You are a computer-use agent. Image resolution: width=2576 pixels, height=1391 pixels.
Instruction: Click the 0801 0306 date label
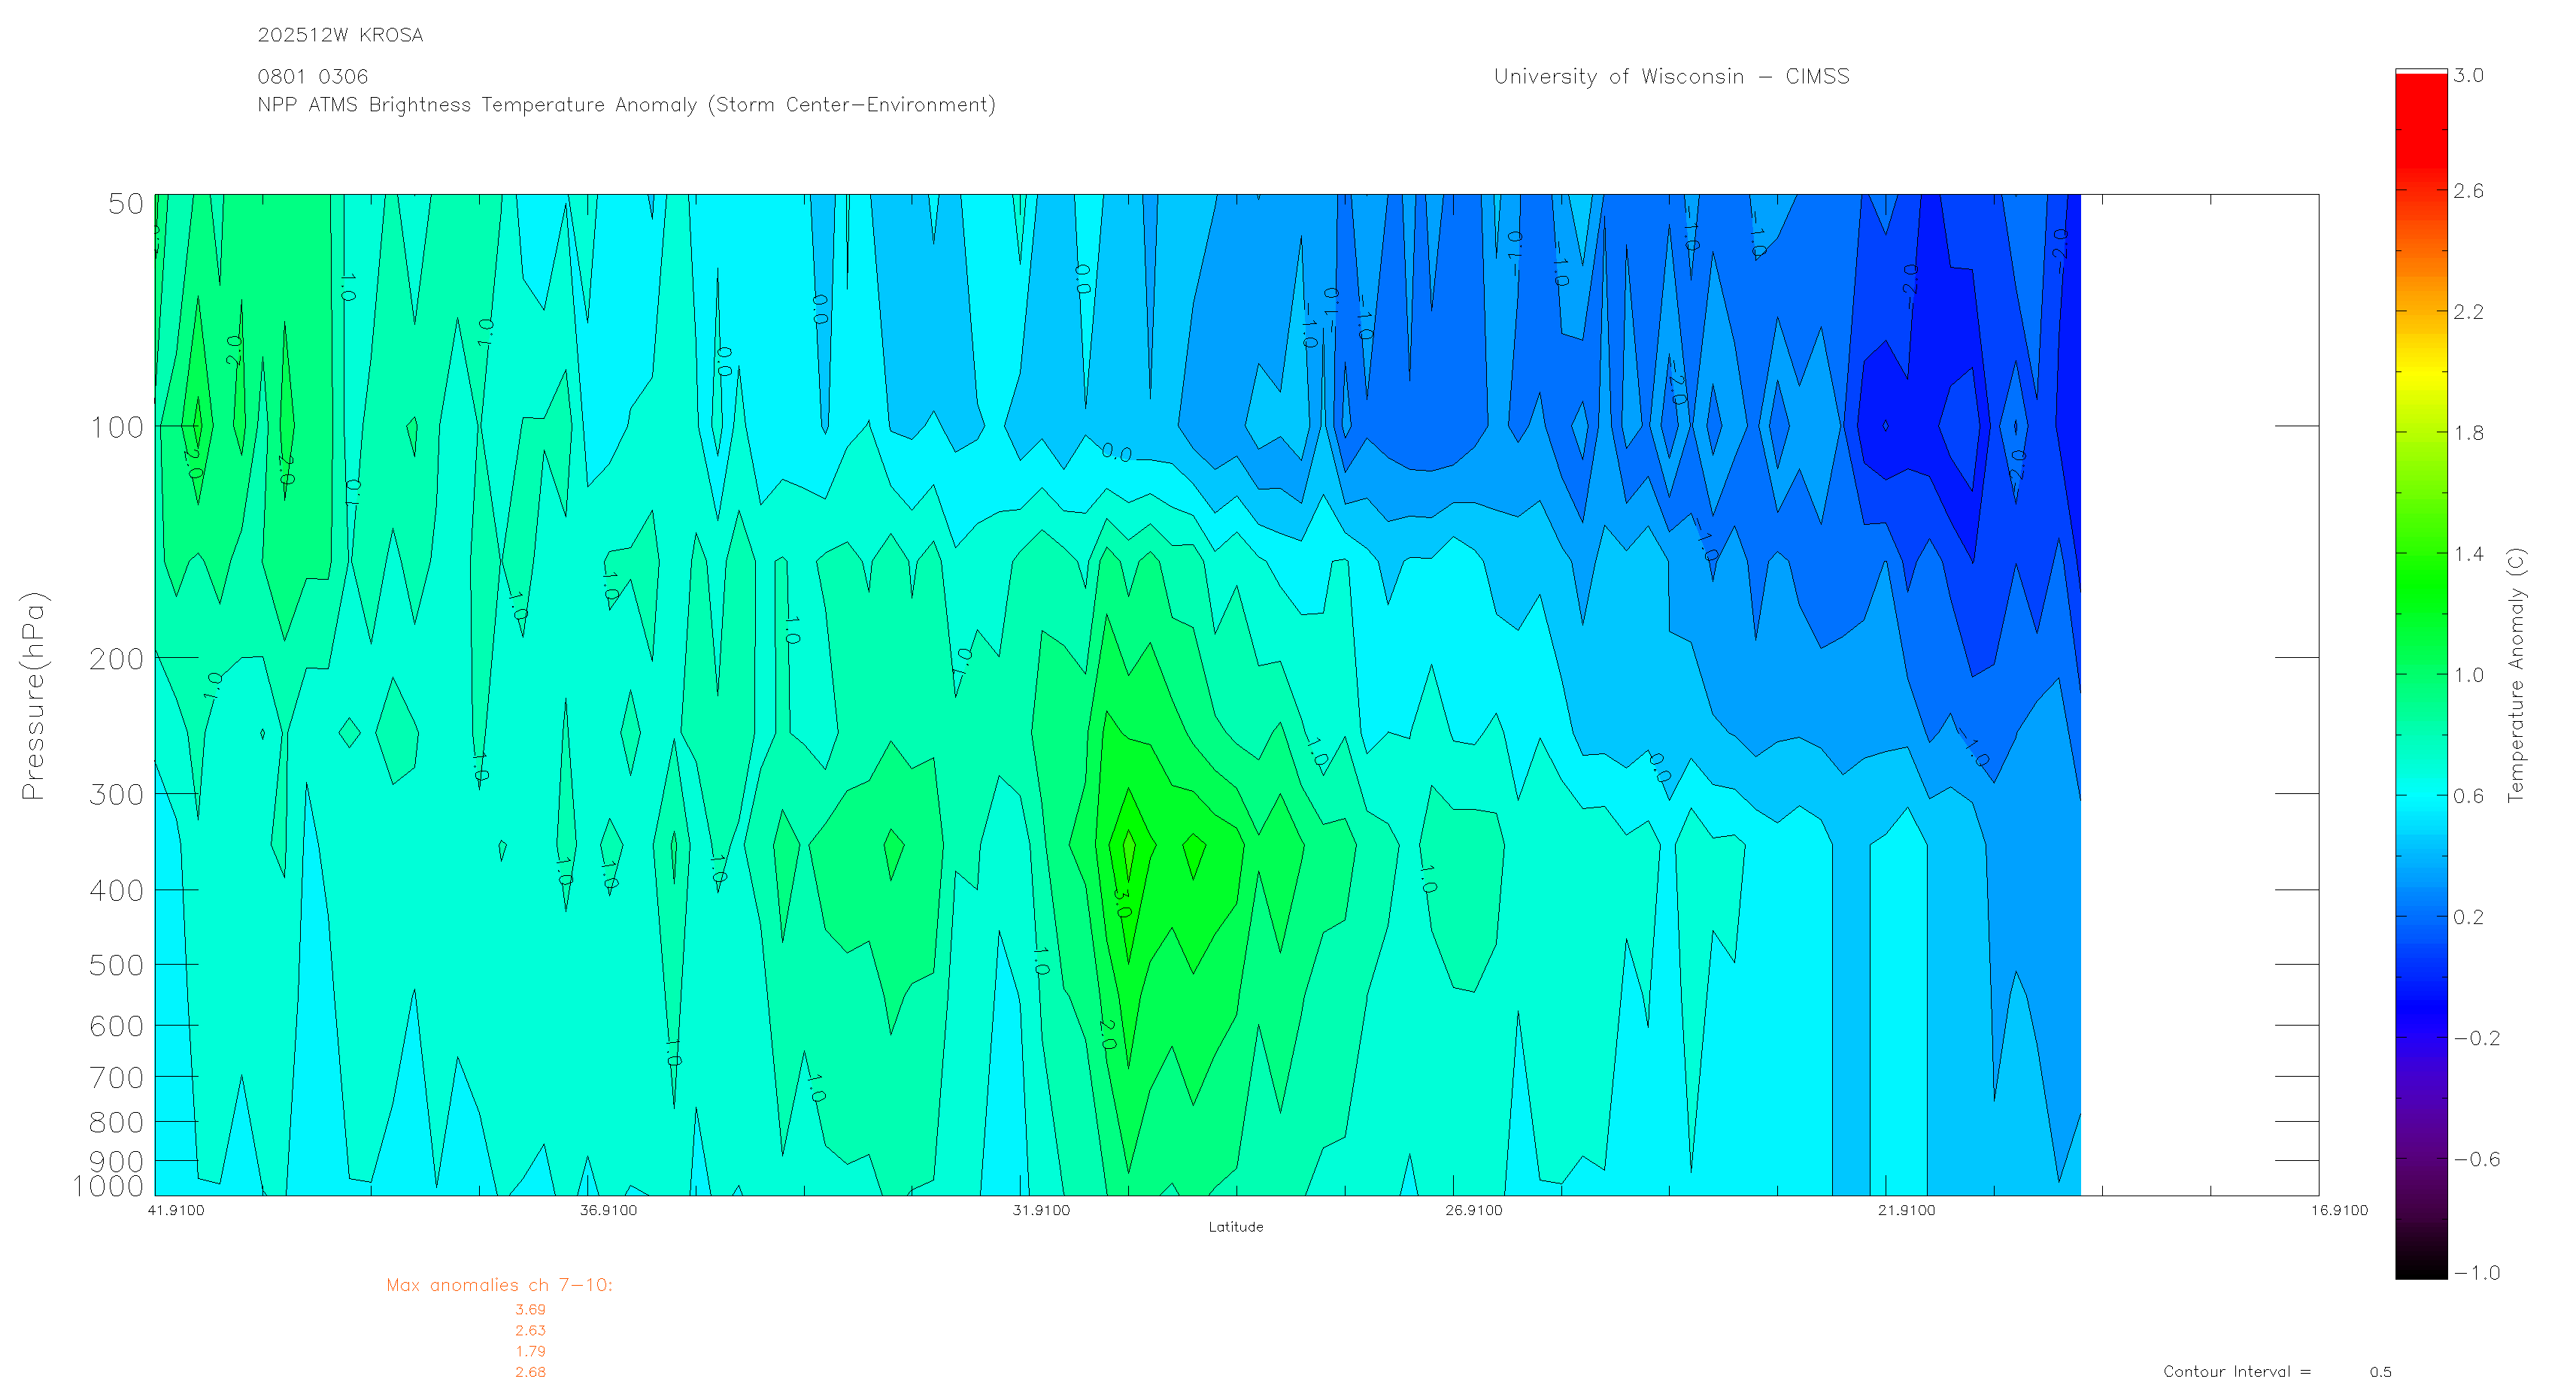pos(313,77)
